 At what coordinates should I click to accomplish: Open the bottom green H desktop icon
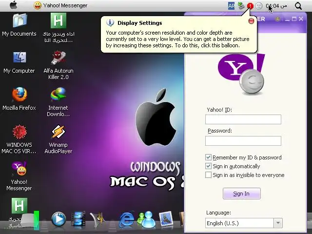(x=19, y=206)
